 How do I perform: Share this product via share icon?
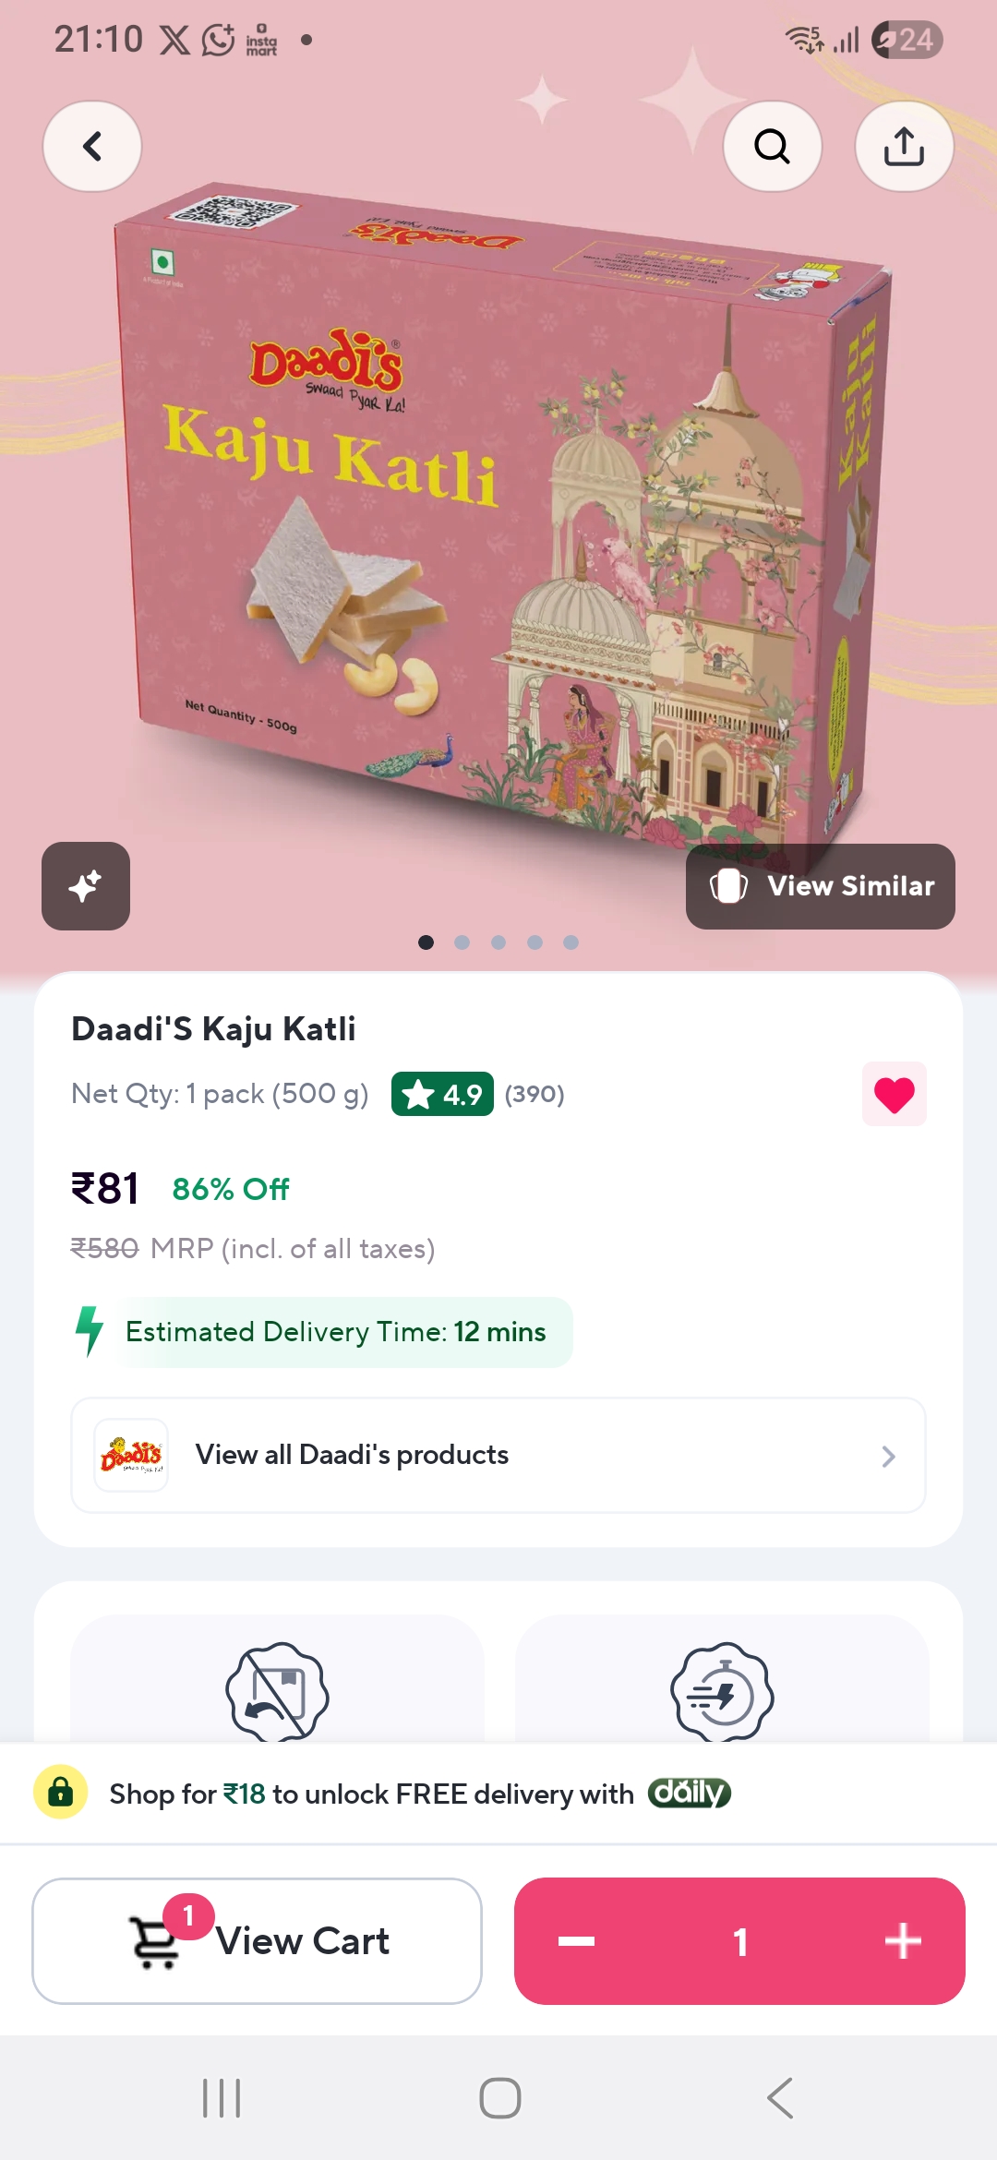[904, 146]
